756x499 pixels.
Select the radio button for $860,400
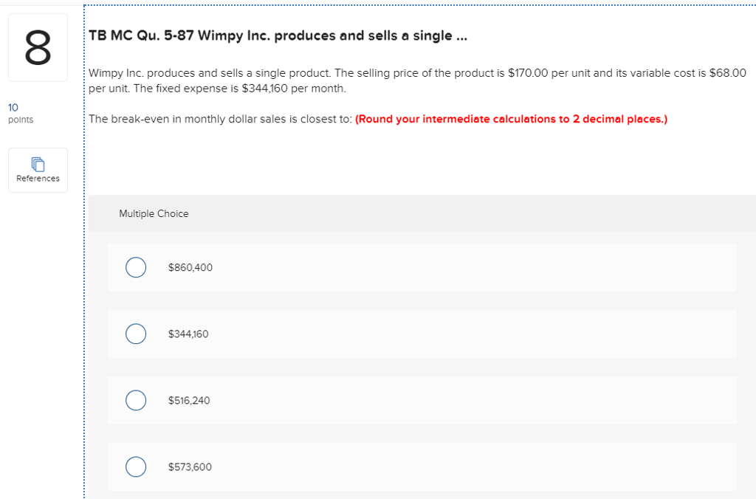pyautogui.click(x=136, y=267)
